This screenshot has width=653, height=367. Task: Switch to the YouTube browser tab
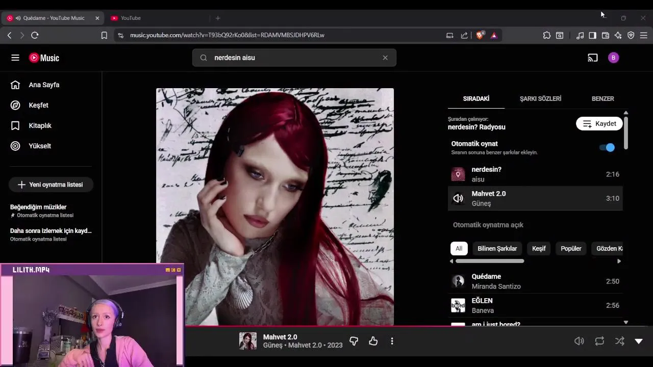(x=158, y=18)
